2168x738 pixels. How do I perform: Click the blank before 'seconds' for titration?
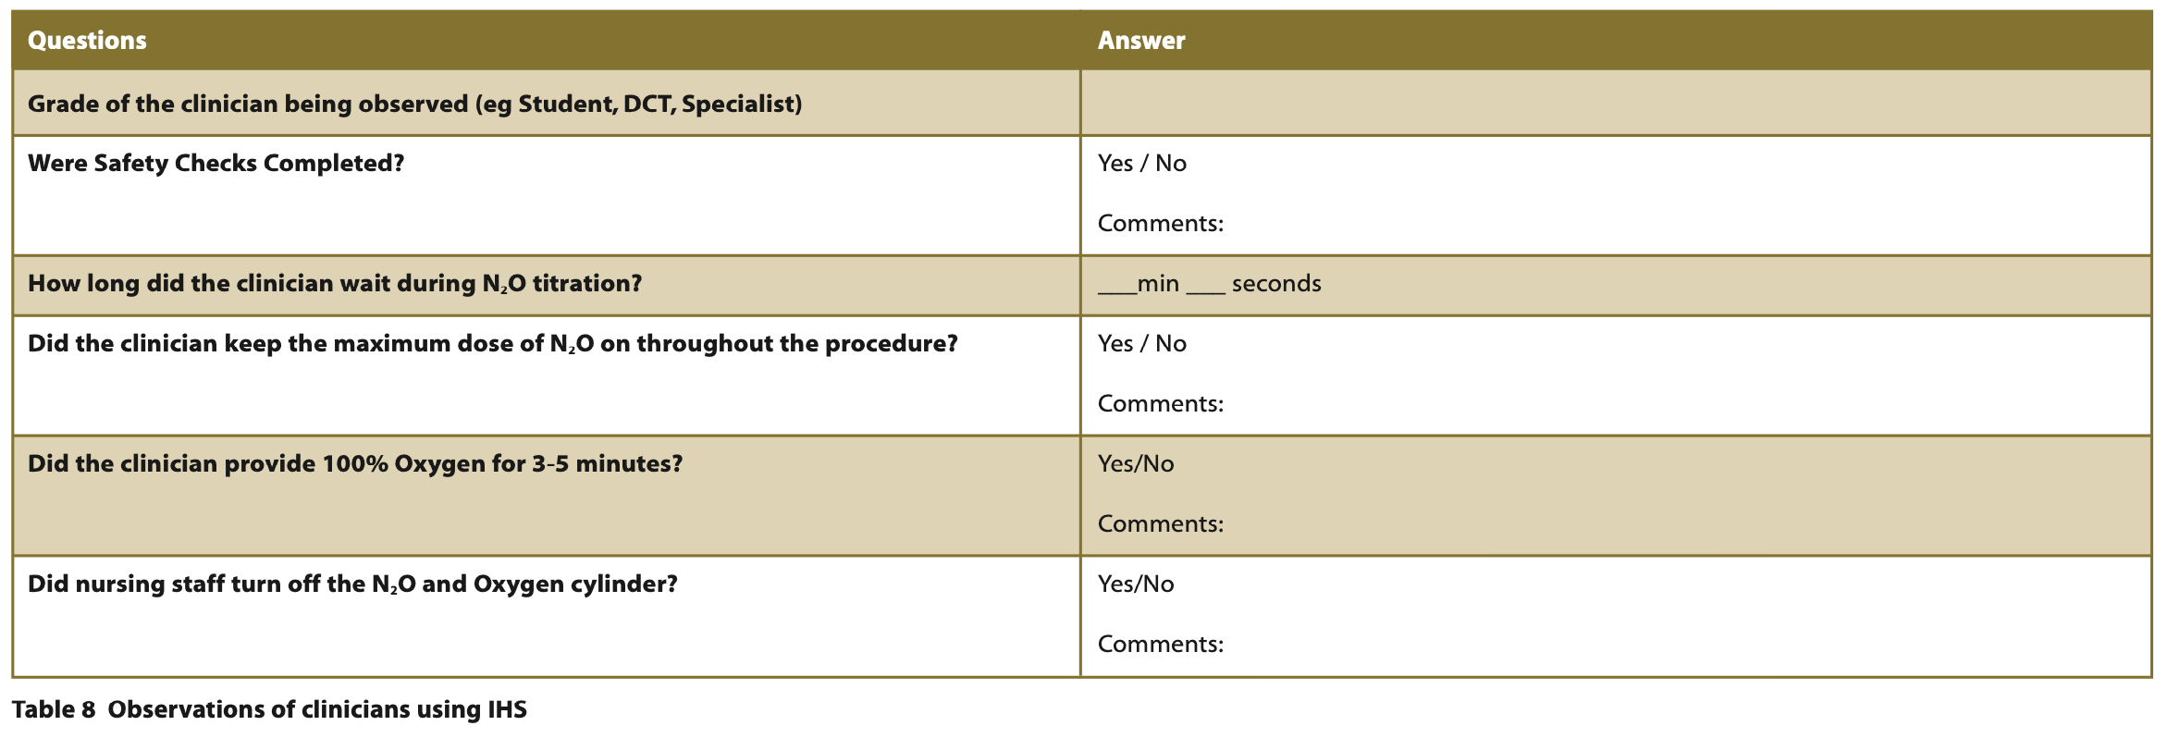(1205, 287)
